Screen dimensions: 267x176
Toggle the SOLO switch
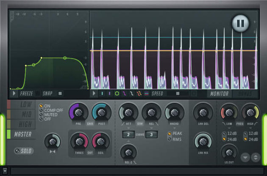(24, 151)
